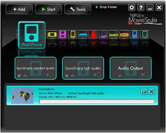Viewport: 166px width, 133px height.
Task: Select the yellow PSP device icon
Action: [x=52, y=35]
